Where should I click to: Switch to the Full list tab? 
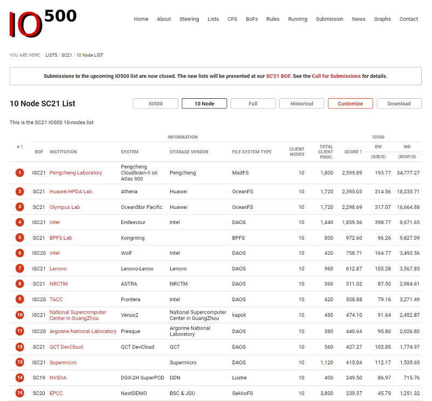(x=253, y=104)
